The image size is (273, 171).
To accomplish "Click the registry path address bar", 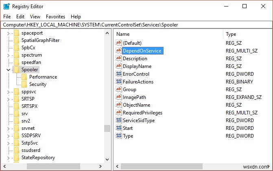I will click(x=137, y=25).
